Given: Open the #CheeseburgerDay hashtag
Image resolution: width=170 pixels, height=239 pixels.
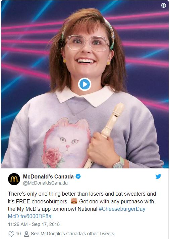Looking at the screenshot, I should 122,209.
